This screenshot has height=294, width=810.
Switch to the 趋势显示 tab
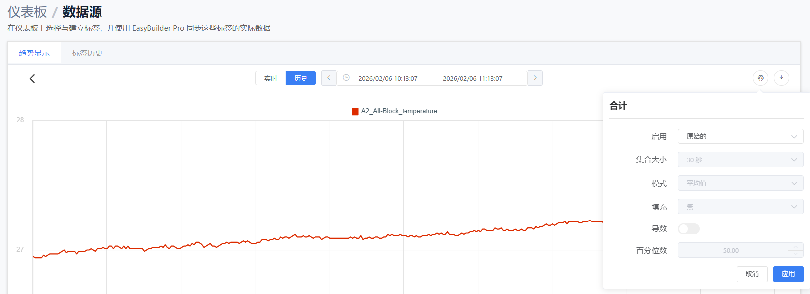click(34, 53)
